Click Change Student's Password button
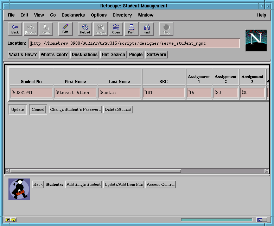Image resolution: width=274 pixels, height=226 pixels. (75, 109)
